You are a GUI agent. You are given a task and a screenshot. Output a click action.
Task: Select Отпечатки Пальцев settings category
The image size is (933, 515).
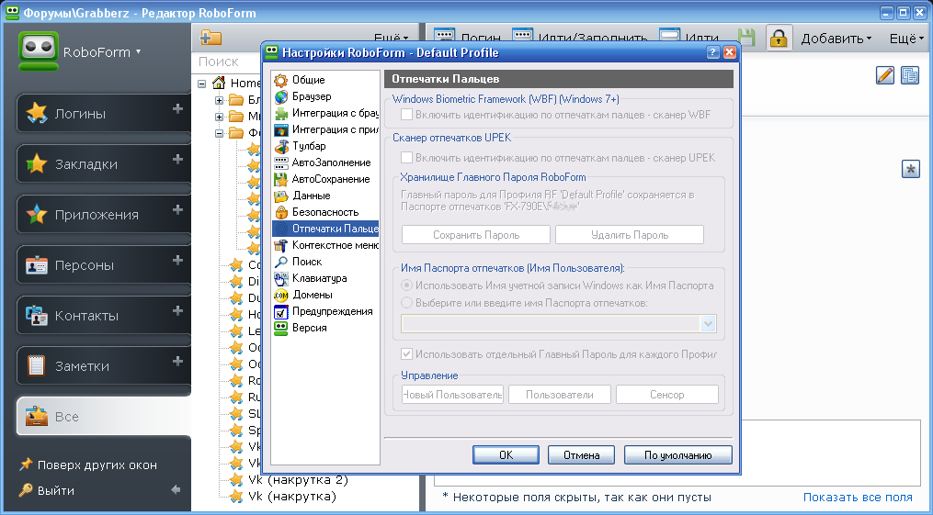325,228
